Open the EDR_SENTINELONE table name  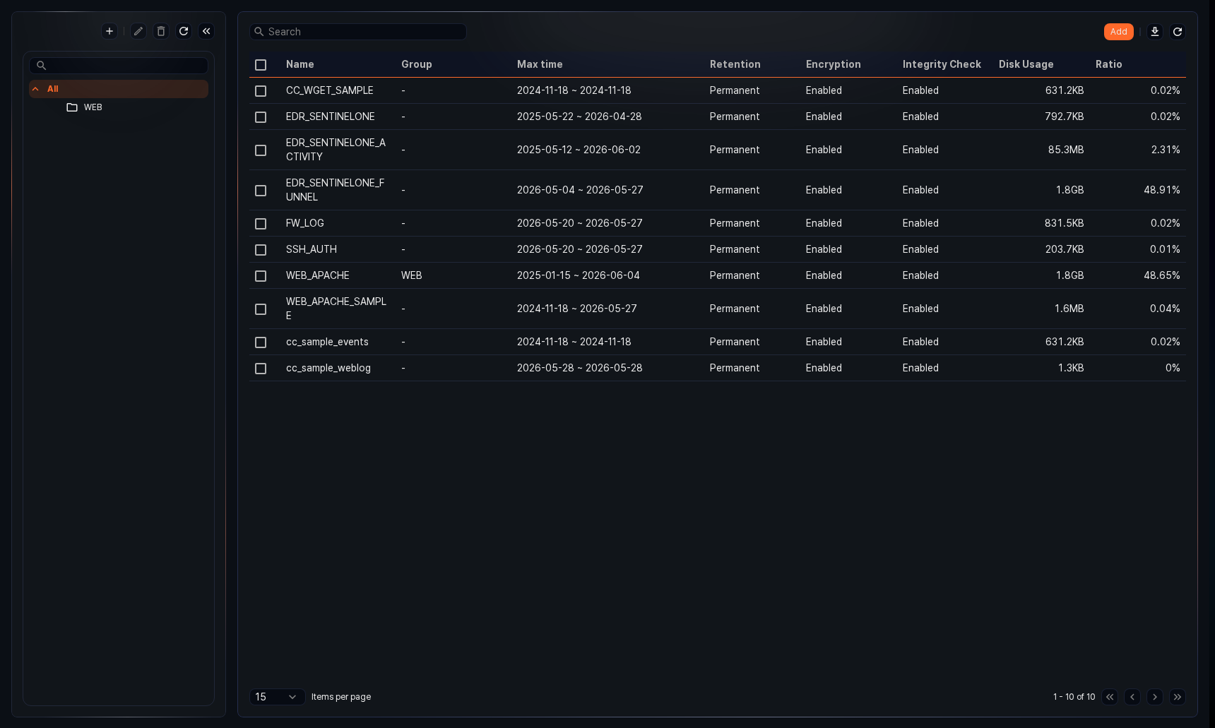click(x=331, y=117)
